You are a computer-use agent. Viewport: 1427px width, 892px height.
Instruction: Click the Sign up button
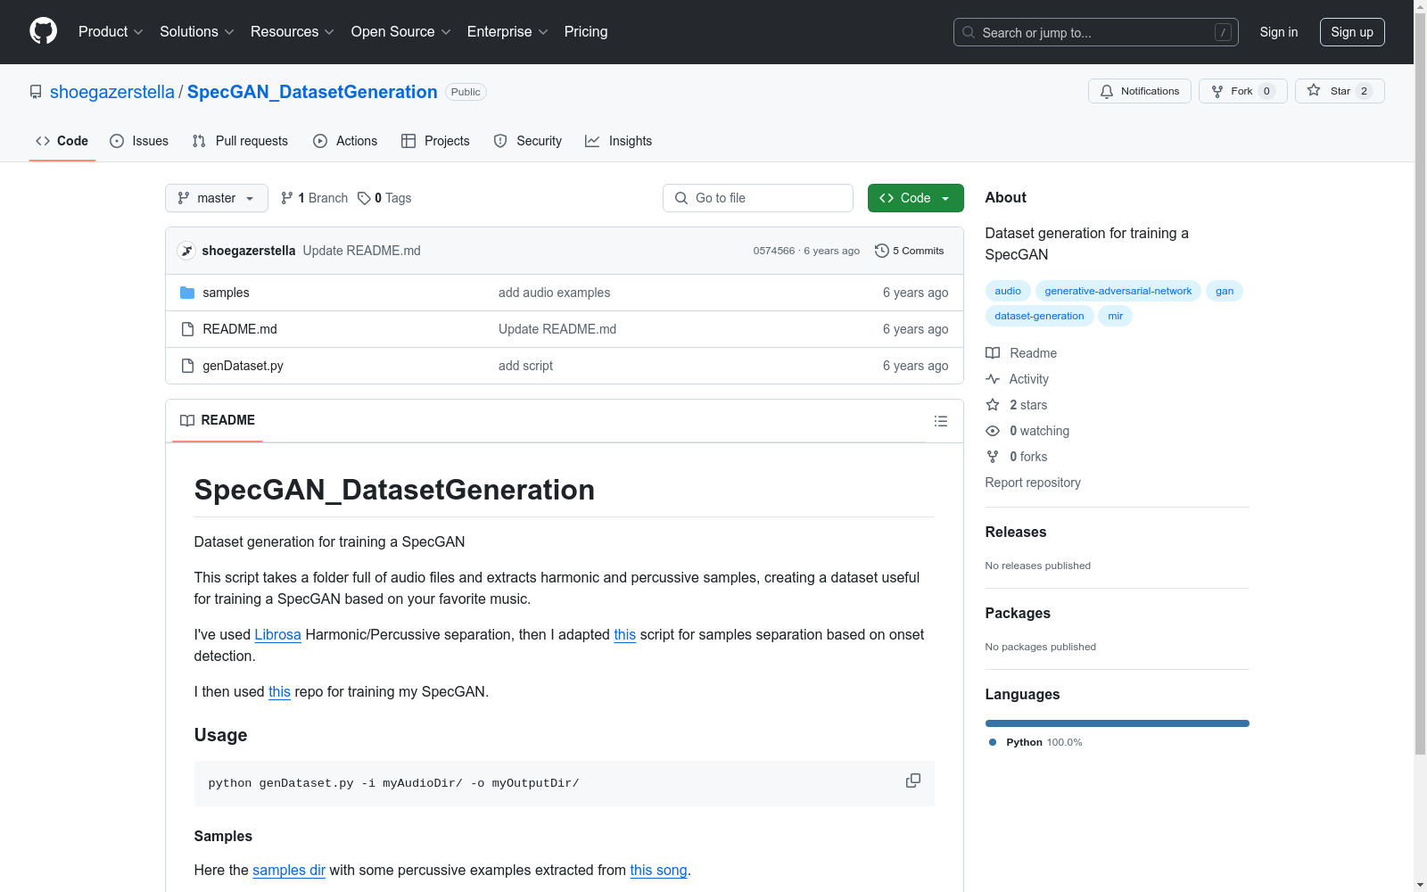point(1352,32)
